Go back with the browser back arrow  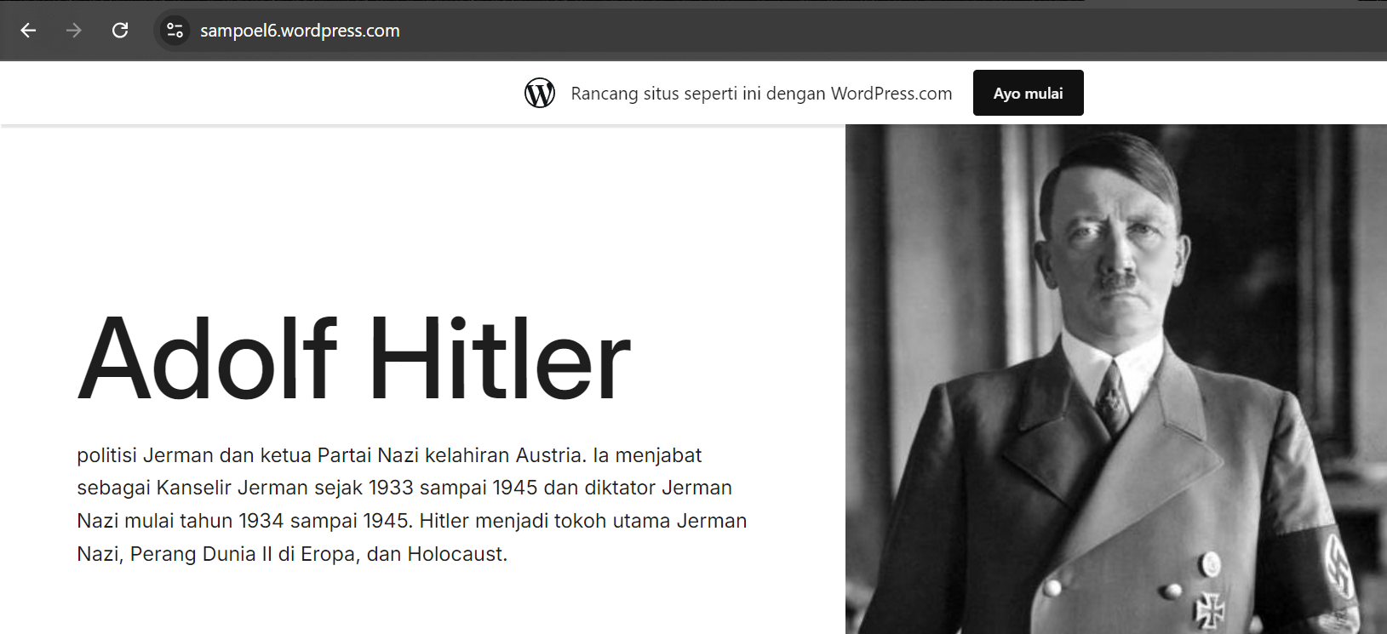coord(28,31)
